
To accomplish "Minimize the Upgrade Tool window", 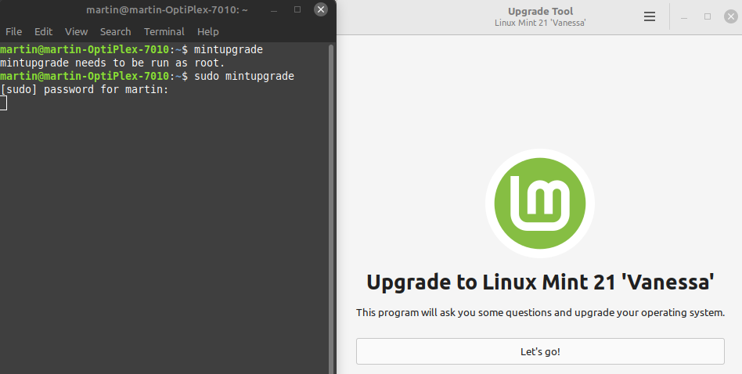I will (x=684, y=16).
